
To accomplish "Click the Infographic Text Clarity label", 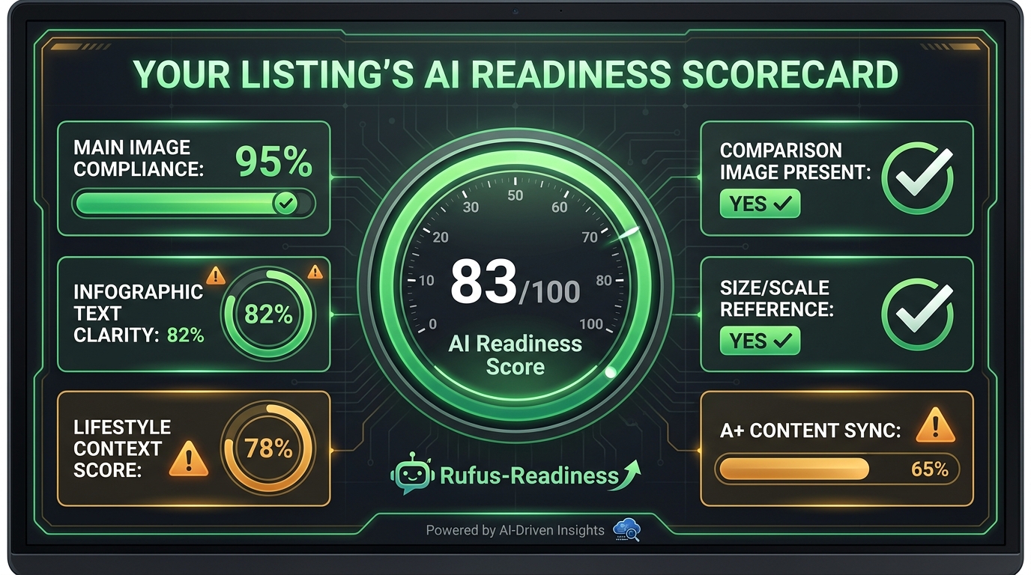I will [x=139, y=314].
